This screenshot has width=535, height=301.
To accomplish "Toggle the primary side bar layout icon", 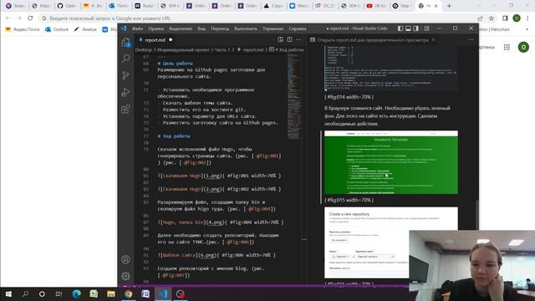I will pos(400,28).
